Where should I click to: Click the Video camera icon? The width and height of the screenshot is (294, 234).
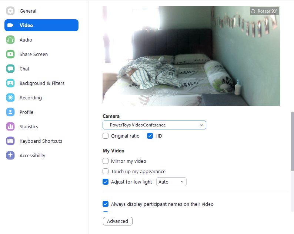tap(10, 25)
